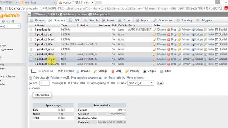This screenshot has height=128, width=228.
Task: Click the With selected Change pencil icon
Action: coord(95,71)
